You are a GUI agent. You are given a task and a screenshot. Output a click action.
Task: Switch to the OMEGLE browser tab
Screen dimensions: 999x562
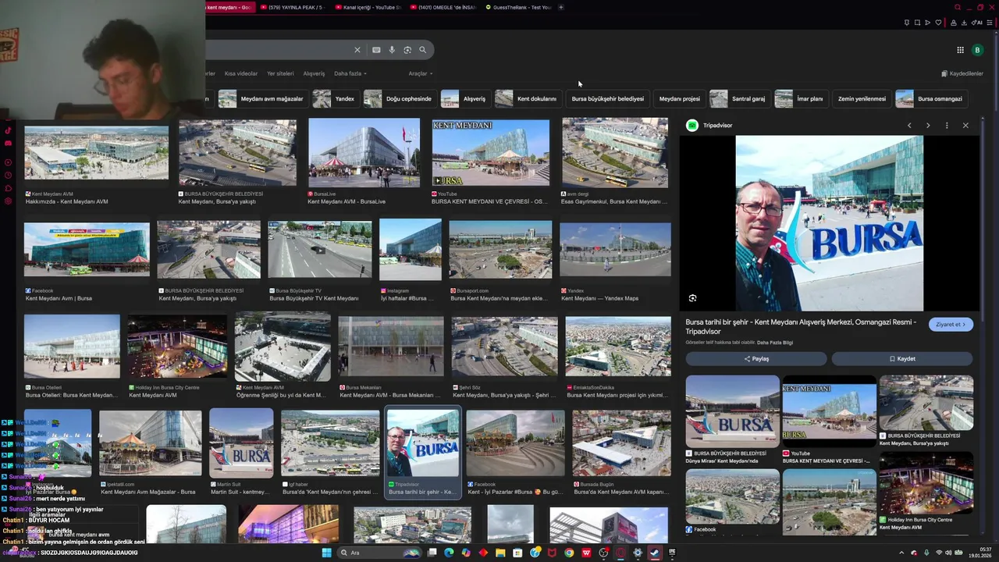click(x=443, y=7)
